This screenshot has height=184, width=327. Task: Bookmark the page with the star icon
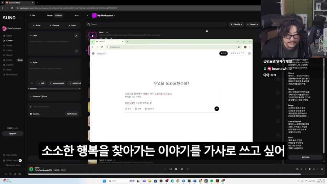click(x=239, y=47)
